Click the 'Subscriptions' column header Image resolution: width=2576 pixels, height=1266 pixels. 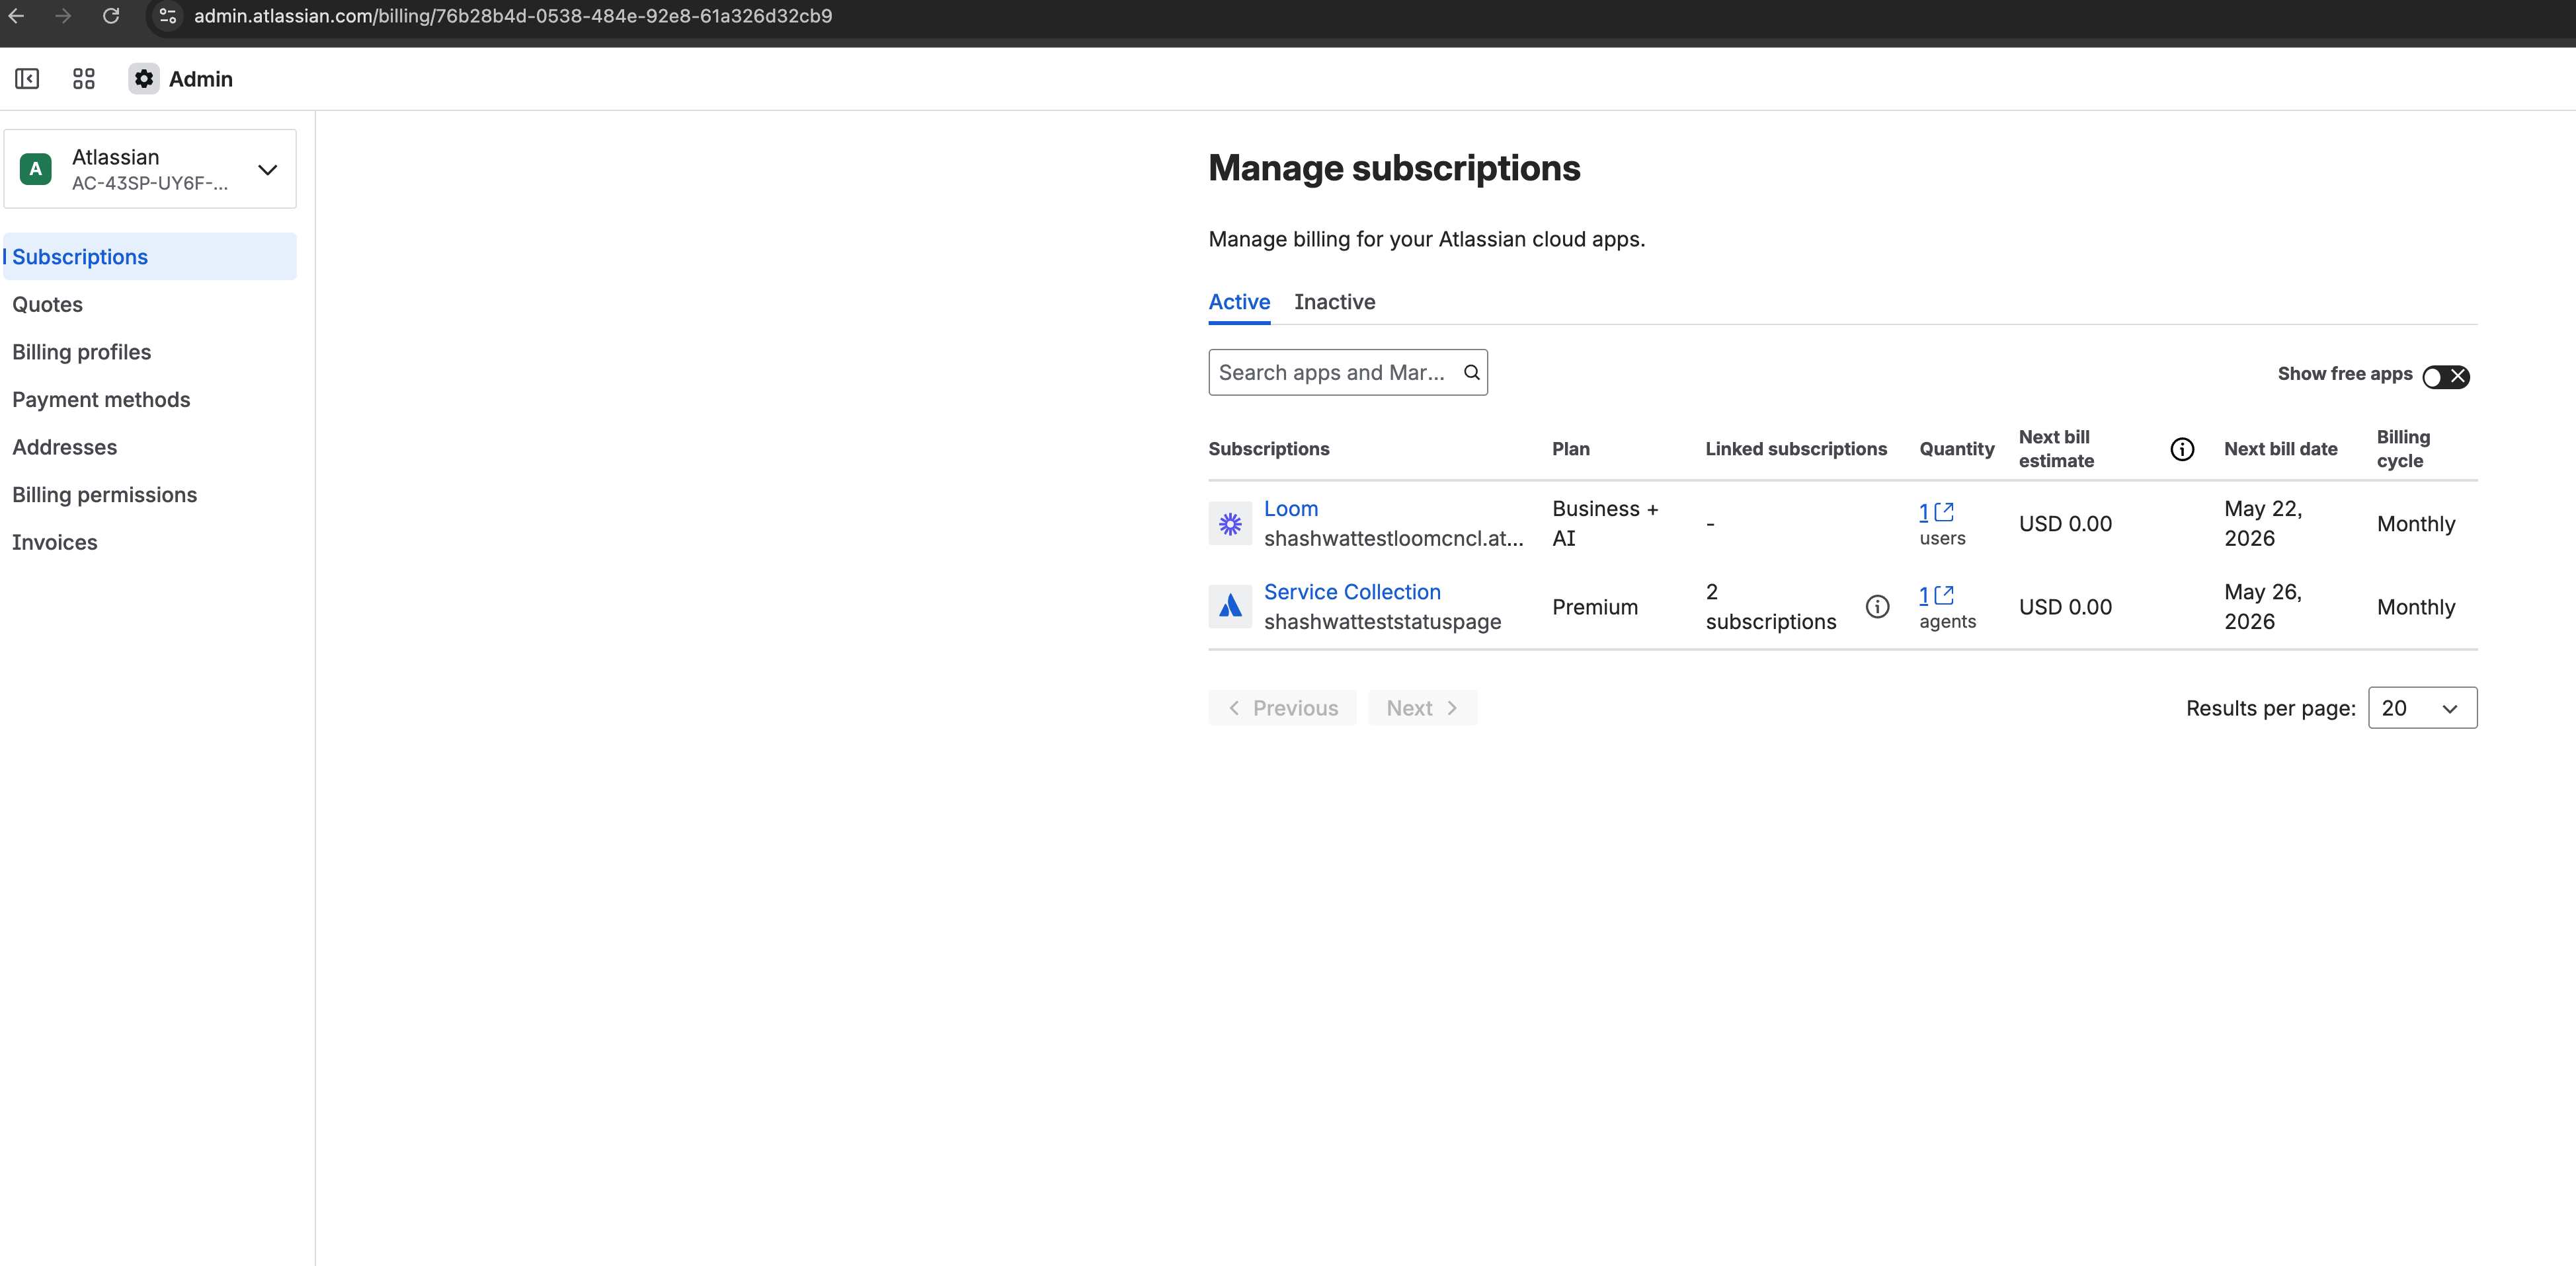click(x=1269, y=450)
